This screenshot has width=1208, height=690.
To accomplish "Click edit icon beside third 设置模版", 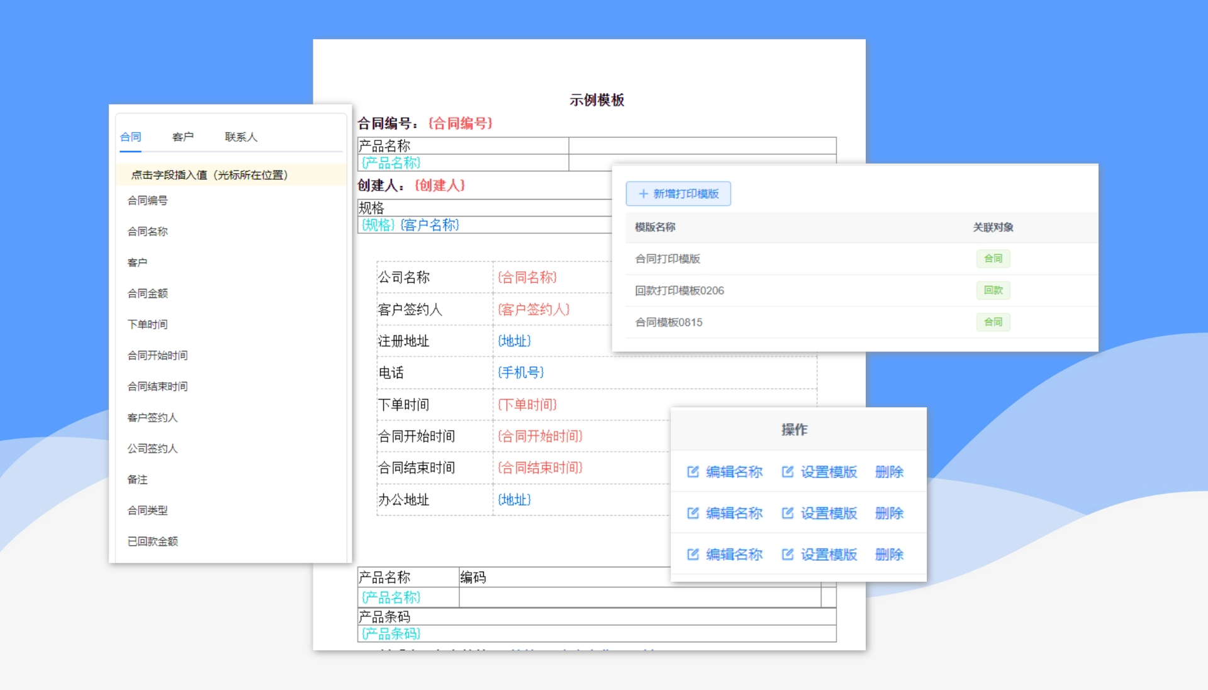I will click(x=787, y=554).
